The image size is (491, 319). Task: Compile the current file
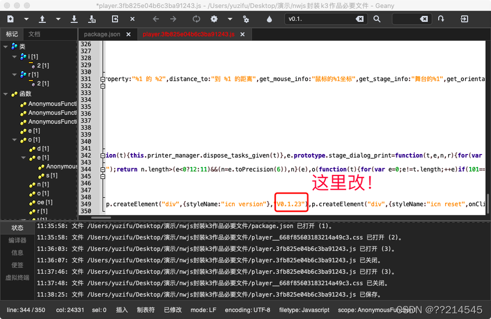[x=197, y=19]
